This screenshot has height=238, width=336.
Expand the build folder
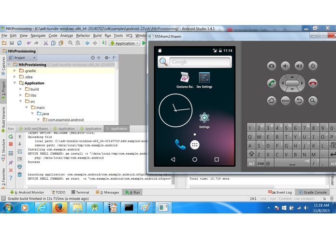pyautogui.click(x=21, y=89)
